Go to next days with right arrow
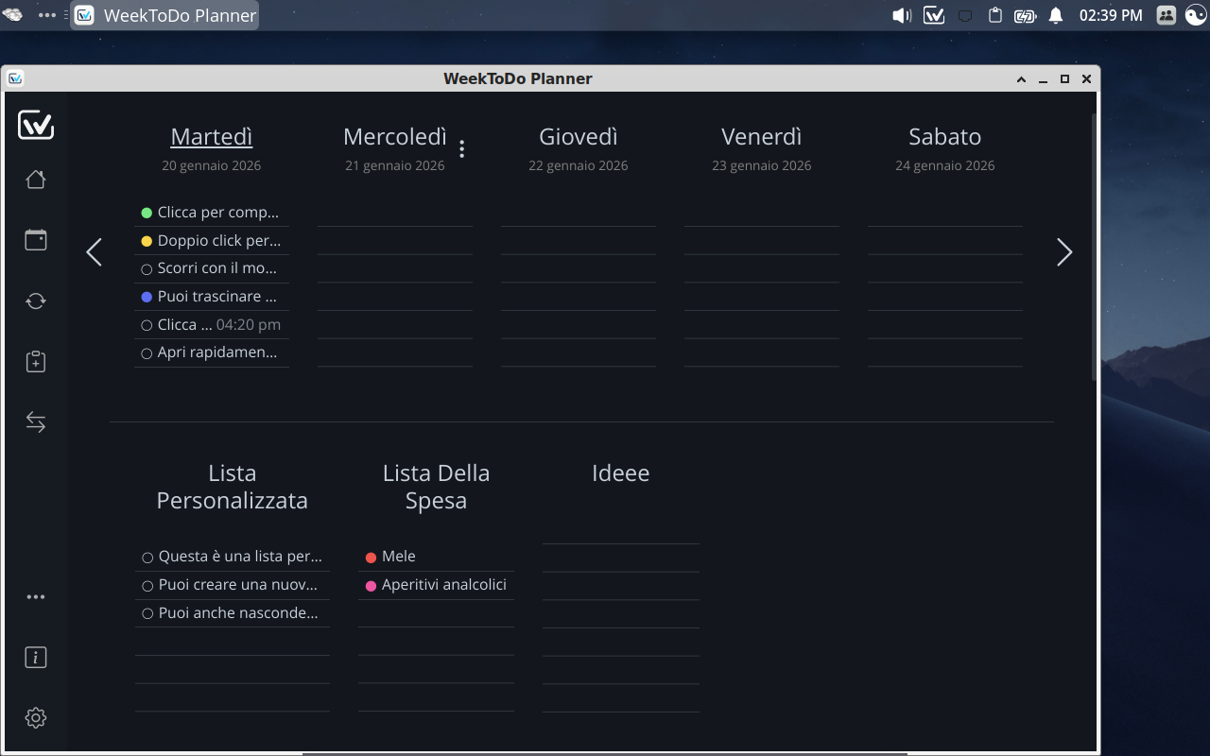This screenshot has height=756, width=1210. click(1064, 252)
